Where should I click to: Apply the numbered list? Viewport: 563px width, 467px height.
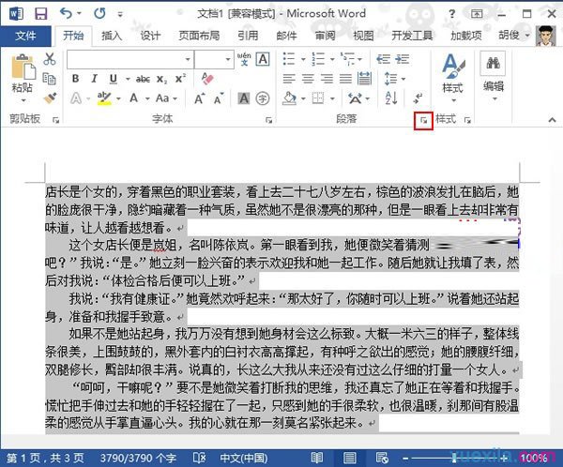click(x=318, y=59)
